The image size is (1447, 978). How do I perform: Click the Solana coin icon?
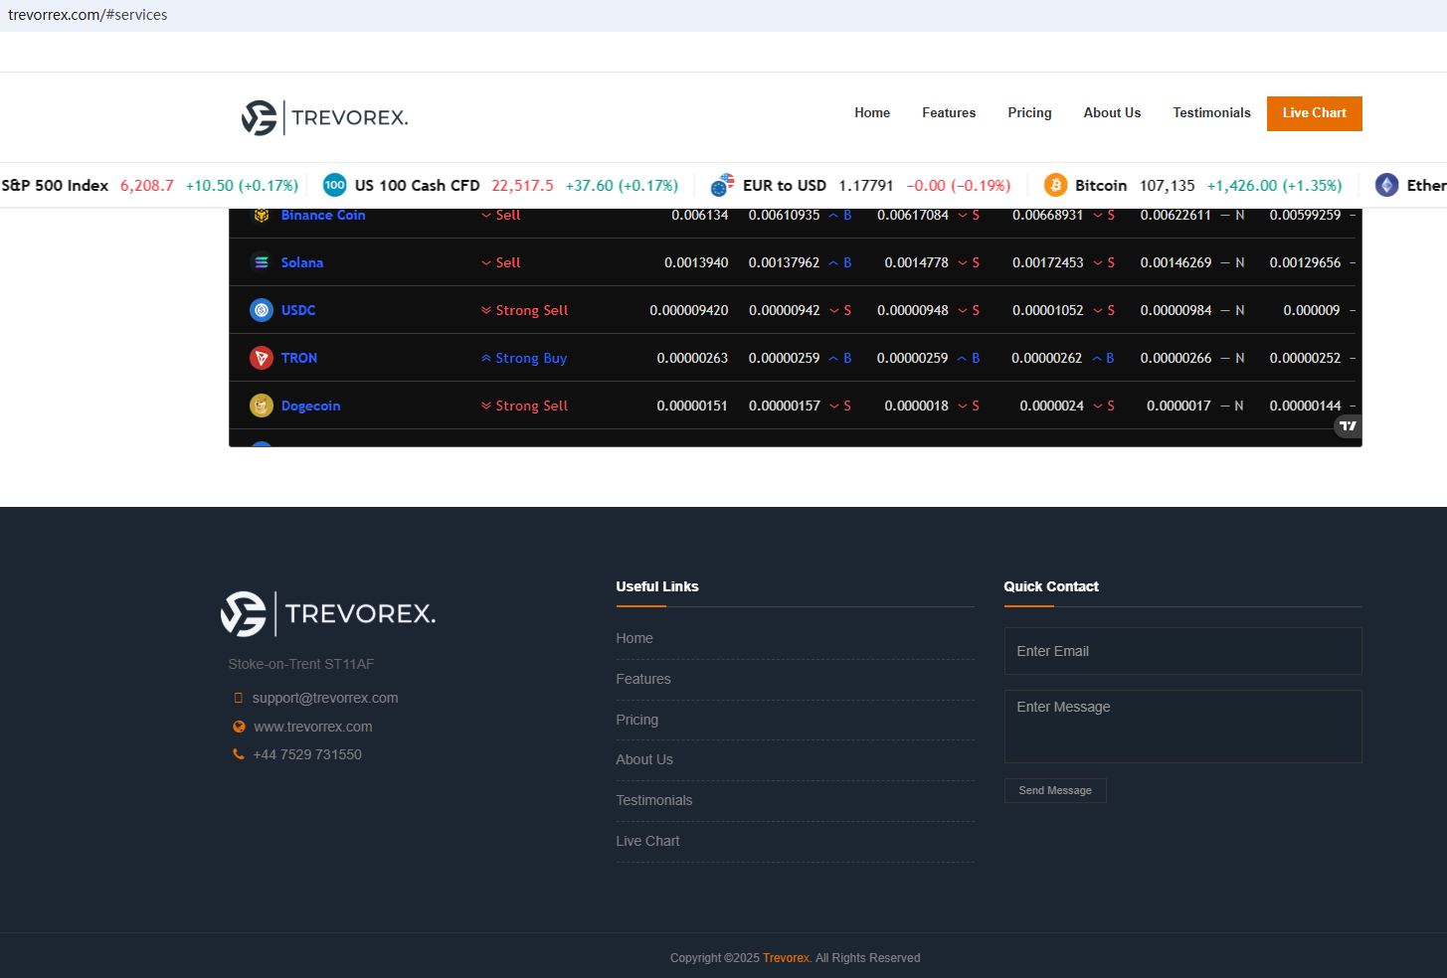[262, 262]
